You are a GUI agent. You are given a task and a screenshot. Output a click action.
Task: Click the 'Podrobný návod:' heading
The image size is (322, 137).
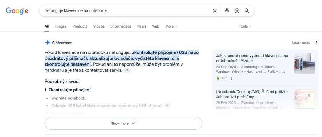pos(62,82)
